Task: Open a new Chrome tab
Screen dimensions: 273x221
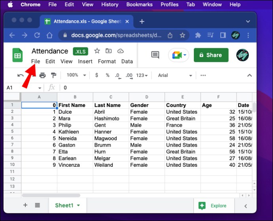Action: (142, 21)
